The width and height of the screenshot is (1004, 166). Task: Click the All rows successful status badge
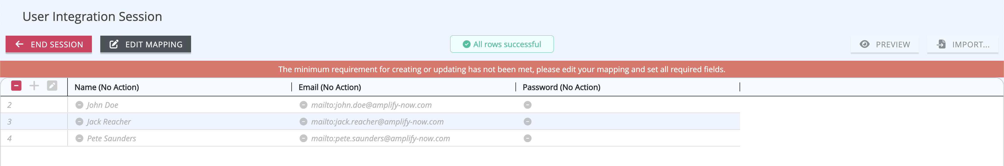(x=502, y=44)
